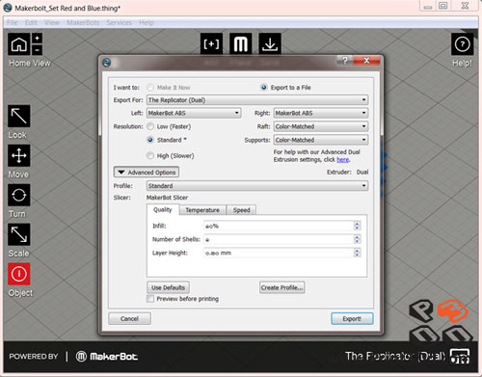Open the Export For dropdown
Screen dimensions: 482x377
(257, 100)
